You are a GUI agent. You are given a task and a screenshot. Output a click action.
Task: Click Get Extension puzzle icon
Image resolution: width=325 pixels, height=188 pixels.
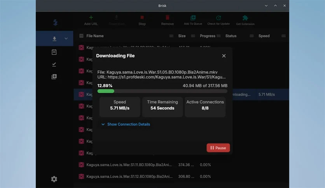(x=245, y=18)
